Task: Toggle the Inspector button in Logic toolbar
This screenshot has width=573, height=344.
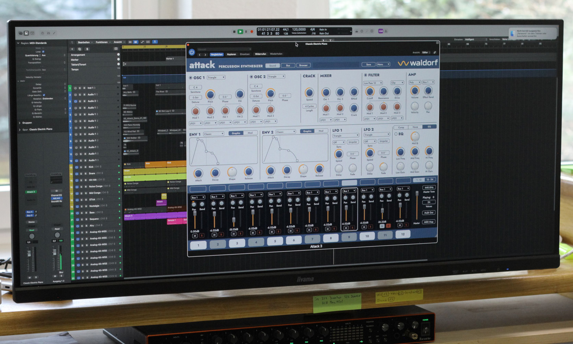Action: pos(26,33)
